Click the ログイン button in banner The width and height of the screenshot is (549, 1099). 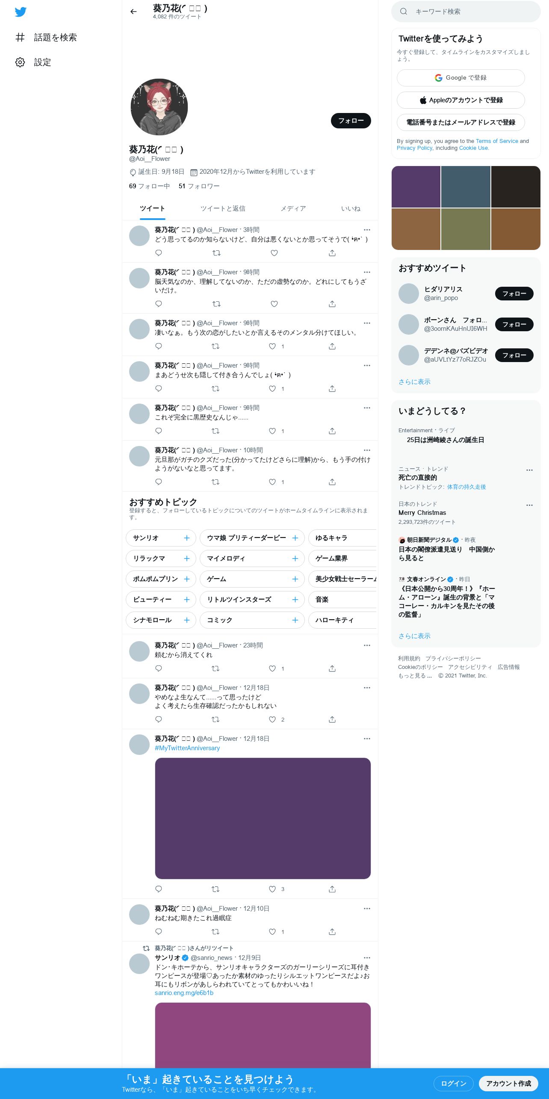(454, 1083)
